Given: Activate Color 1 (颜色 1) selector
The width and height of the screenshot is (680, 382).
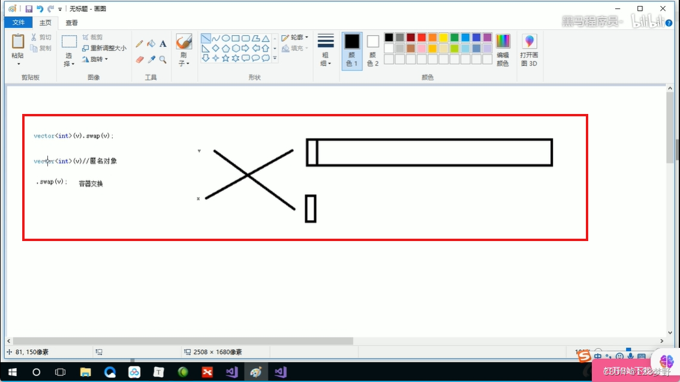Looking at the screenshot, I should 352,51.
